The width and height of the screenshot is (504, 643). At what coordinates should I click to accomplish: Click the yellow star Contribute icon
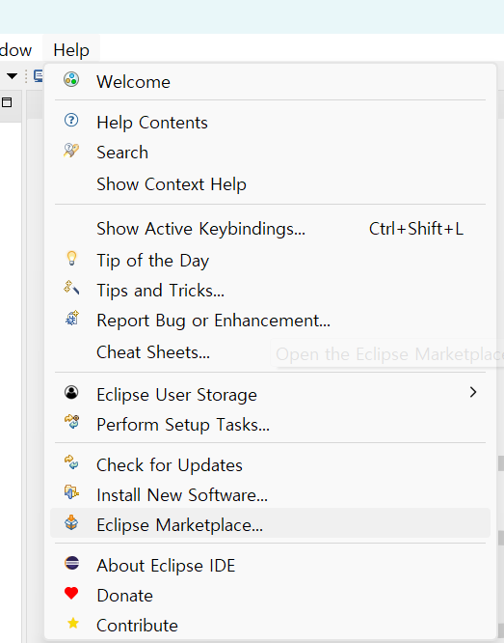(73, 624)
